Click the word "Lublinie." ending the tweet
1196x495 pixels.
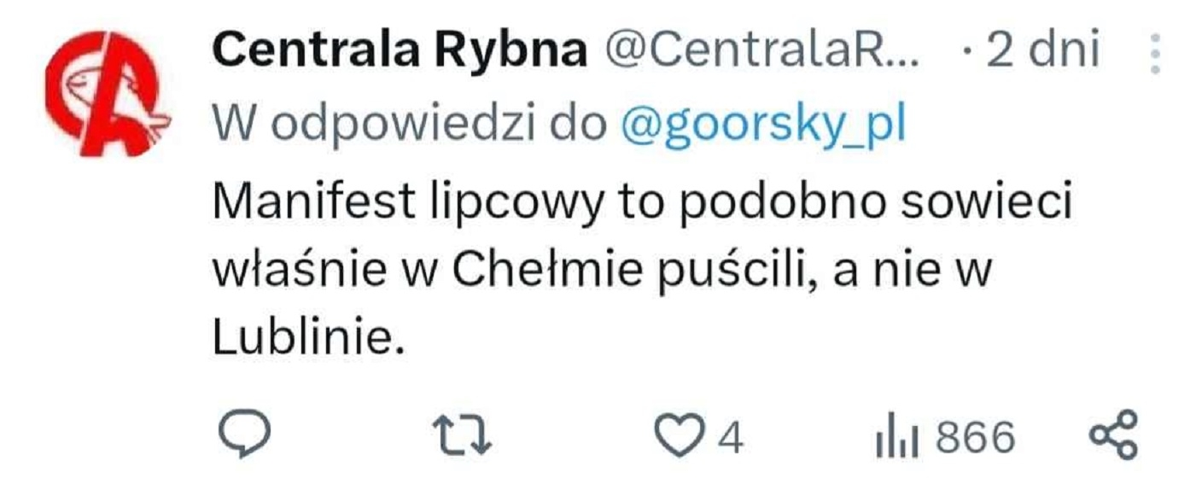306,336
